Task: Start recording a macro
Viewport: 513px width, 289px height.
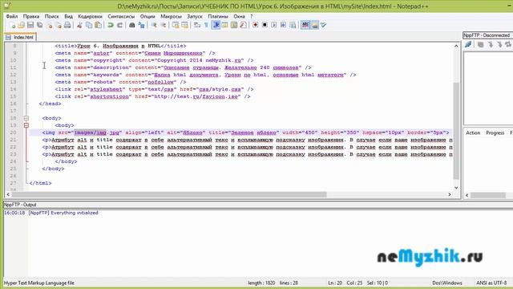Action: pos(255,25)
